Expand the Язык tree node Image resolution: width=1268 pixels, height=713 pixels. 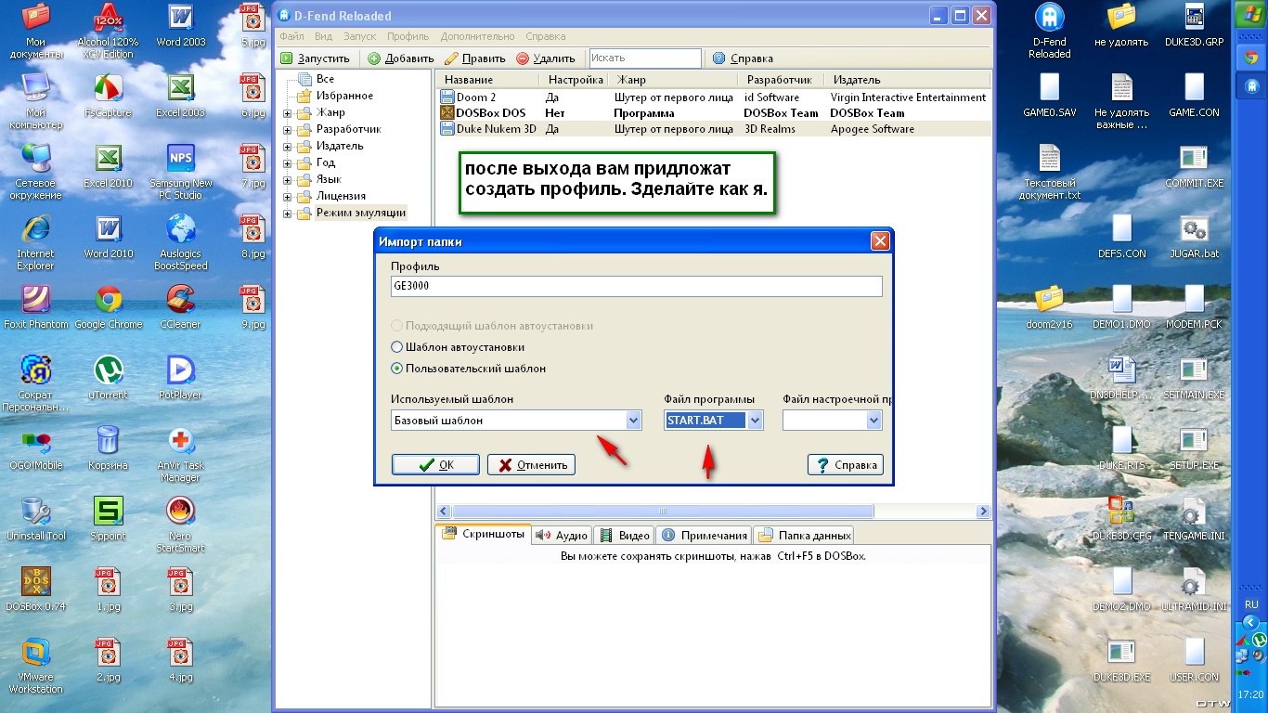tap(288, 180)
